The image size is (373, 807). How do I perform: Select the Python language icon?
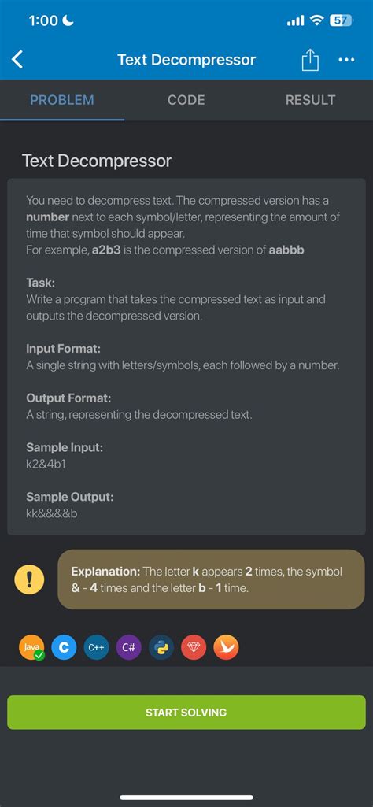(x=161, y=647)
